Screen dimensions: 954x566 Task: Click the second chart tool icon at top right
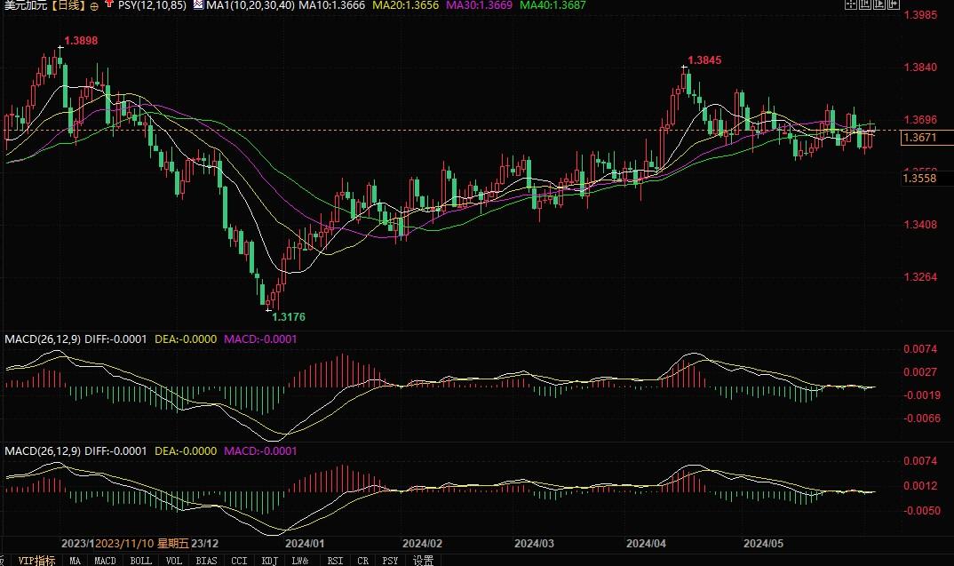pyautogui.click(x=867, y=4)
